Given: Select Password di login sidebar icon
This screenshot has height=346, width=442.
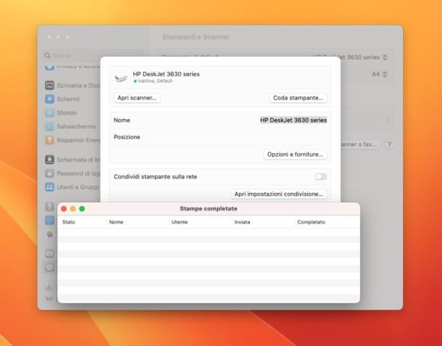Looking at the screenshot, I should click(49, 173).
